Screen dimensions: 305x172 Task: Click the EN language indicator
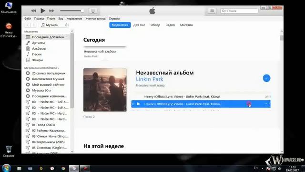click(255, 168)
